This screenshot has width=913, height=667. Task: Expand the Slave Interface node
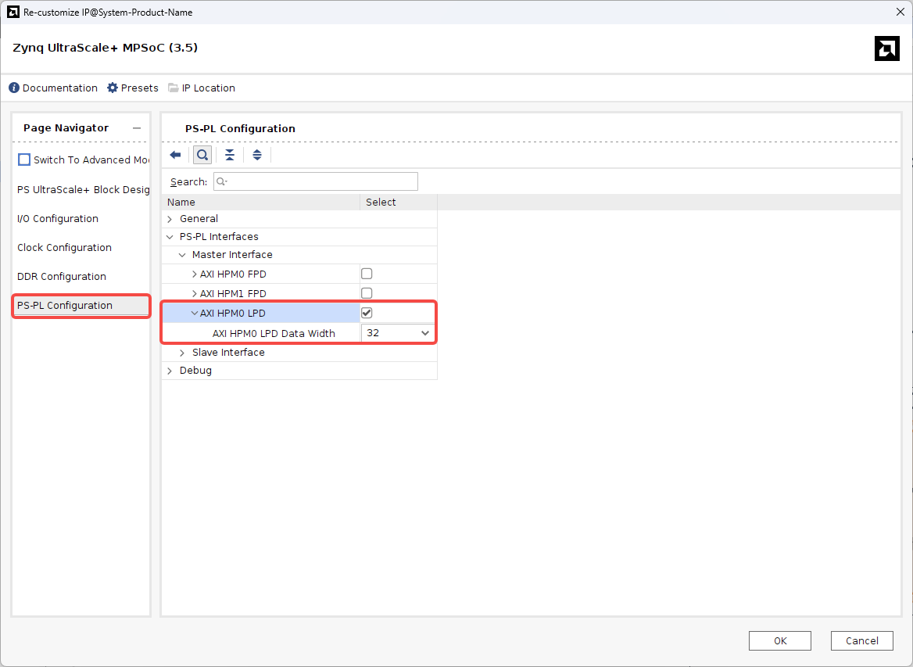coord(182,353)
